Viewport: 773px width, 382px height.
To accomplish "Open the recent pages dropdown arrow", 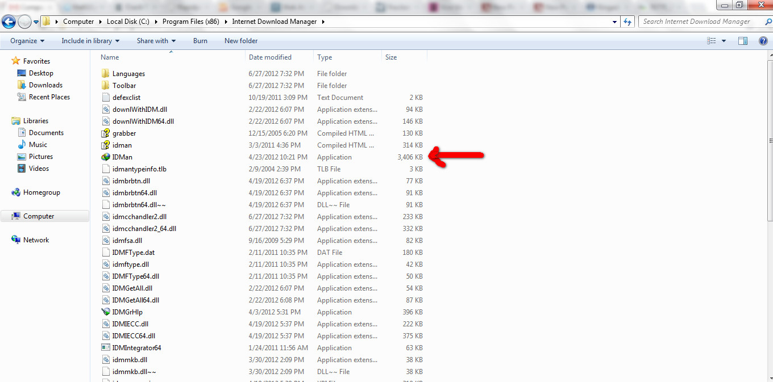I will point(36,22).
